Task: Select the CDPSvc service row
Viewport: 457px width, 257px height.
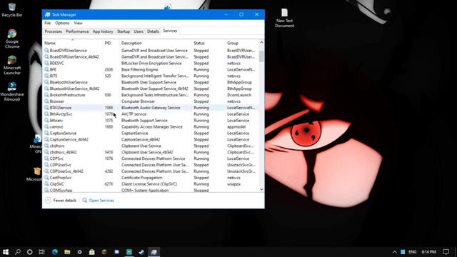Action: coord(151,158)
